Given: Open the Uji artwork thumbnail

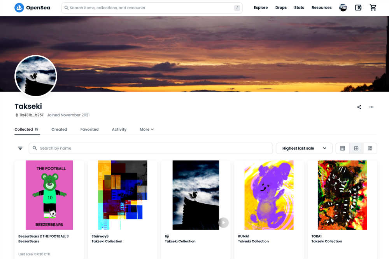Looking at the screenshot, I should [x=196, y=195].
